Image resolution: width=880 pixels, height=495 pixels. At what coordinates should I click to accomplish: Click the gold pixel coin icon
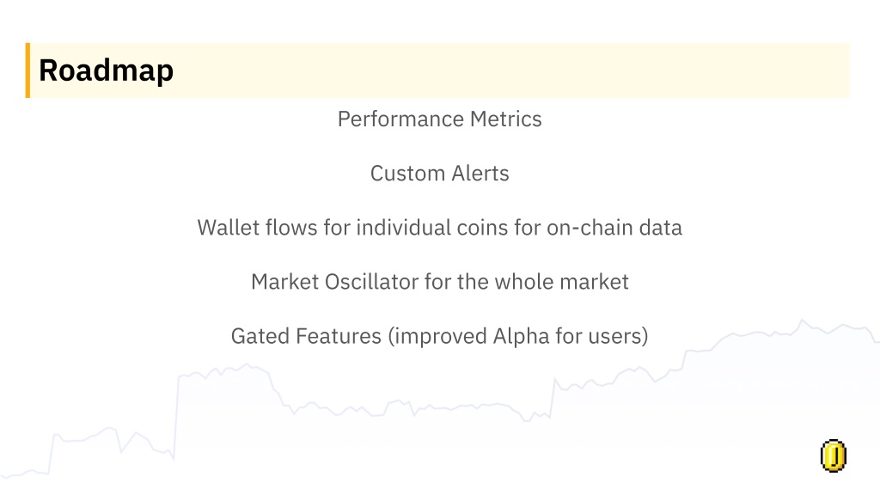coord(834,455)
